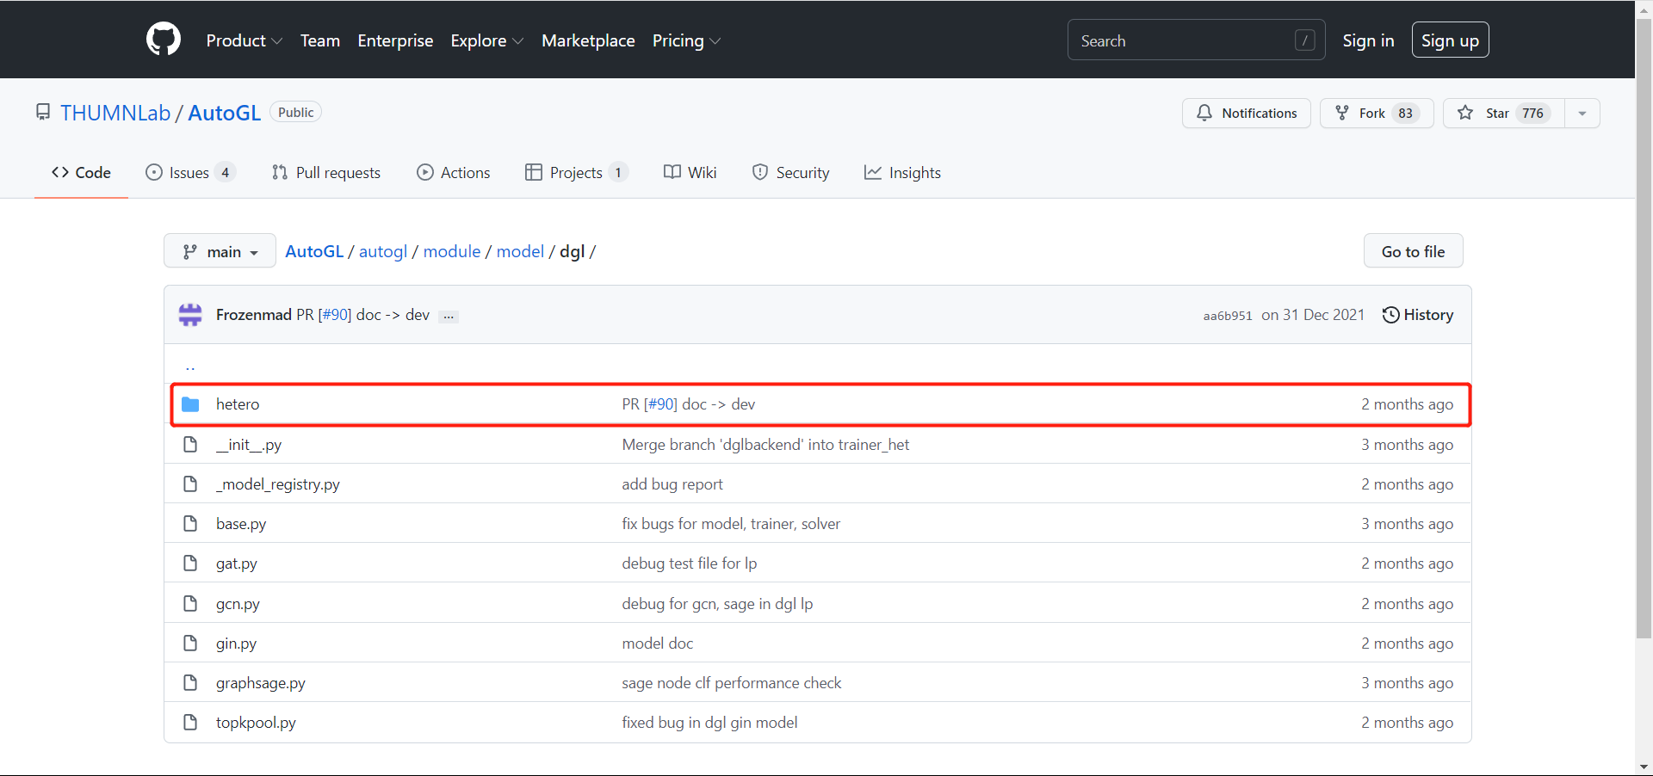This screenshot has width=1653, height=776.
Task: Click the hetero folder icon
Action: point(190,404)
